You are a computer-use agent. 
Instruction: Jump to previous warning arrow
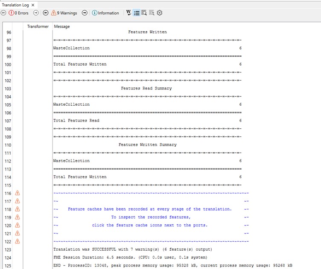click(46, 13)
